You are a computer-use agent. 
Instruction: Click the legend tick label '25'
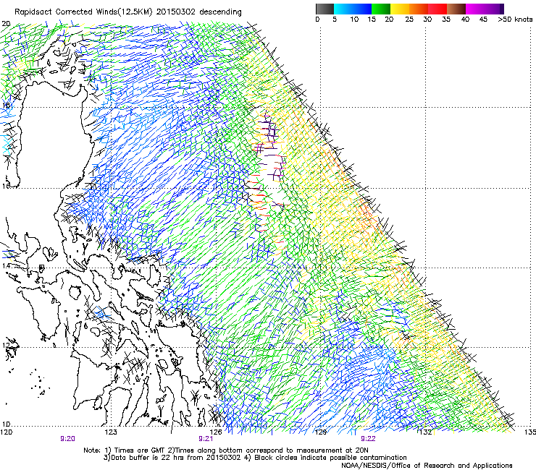409,20
